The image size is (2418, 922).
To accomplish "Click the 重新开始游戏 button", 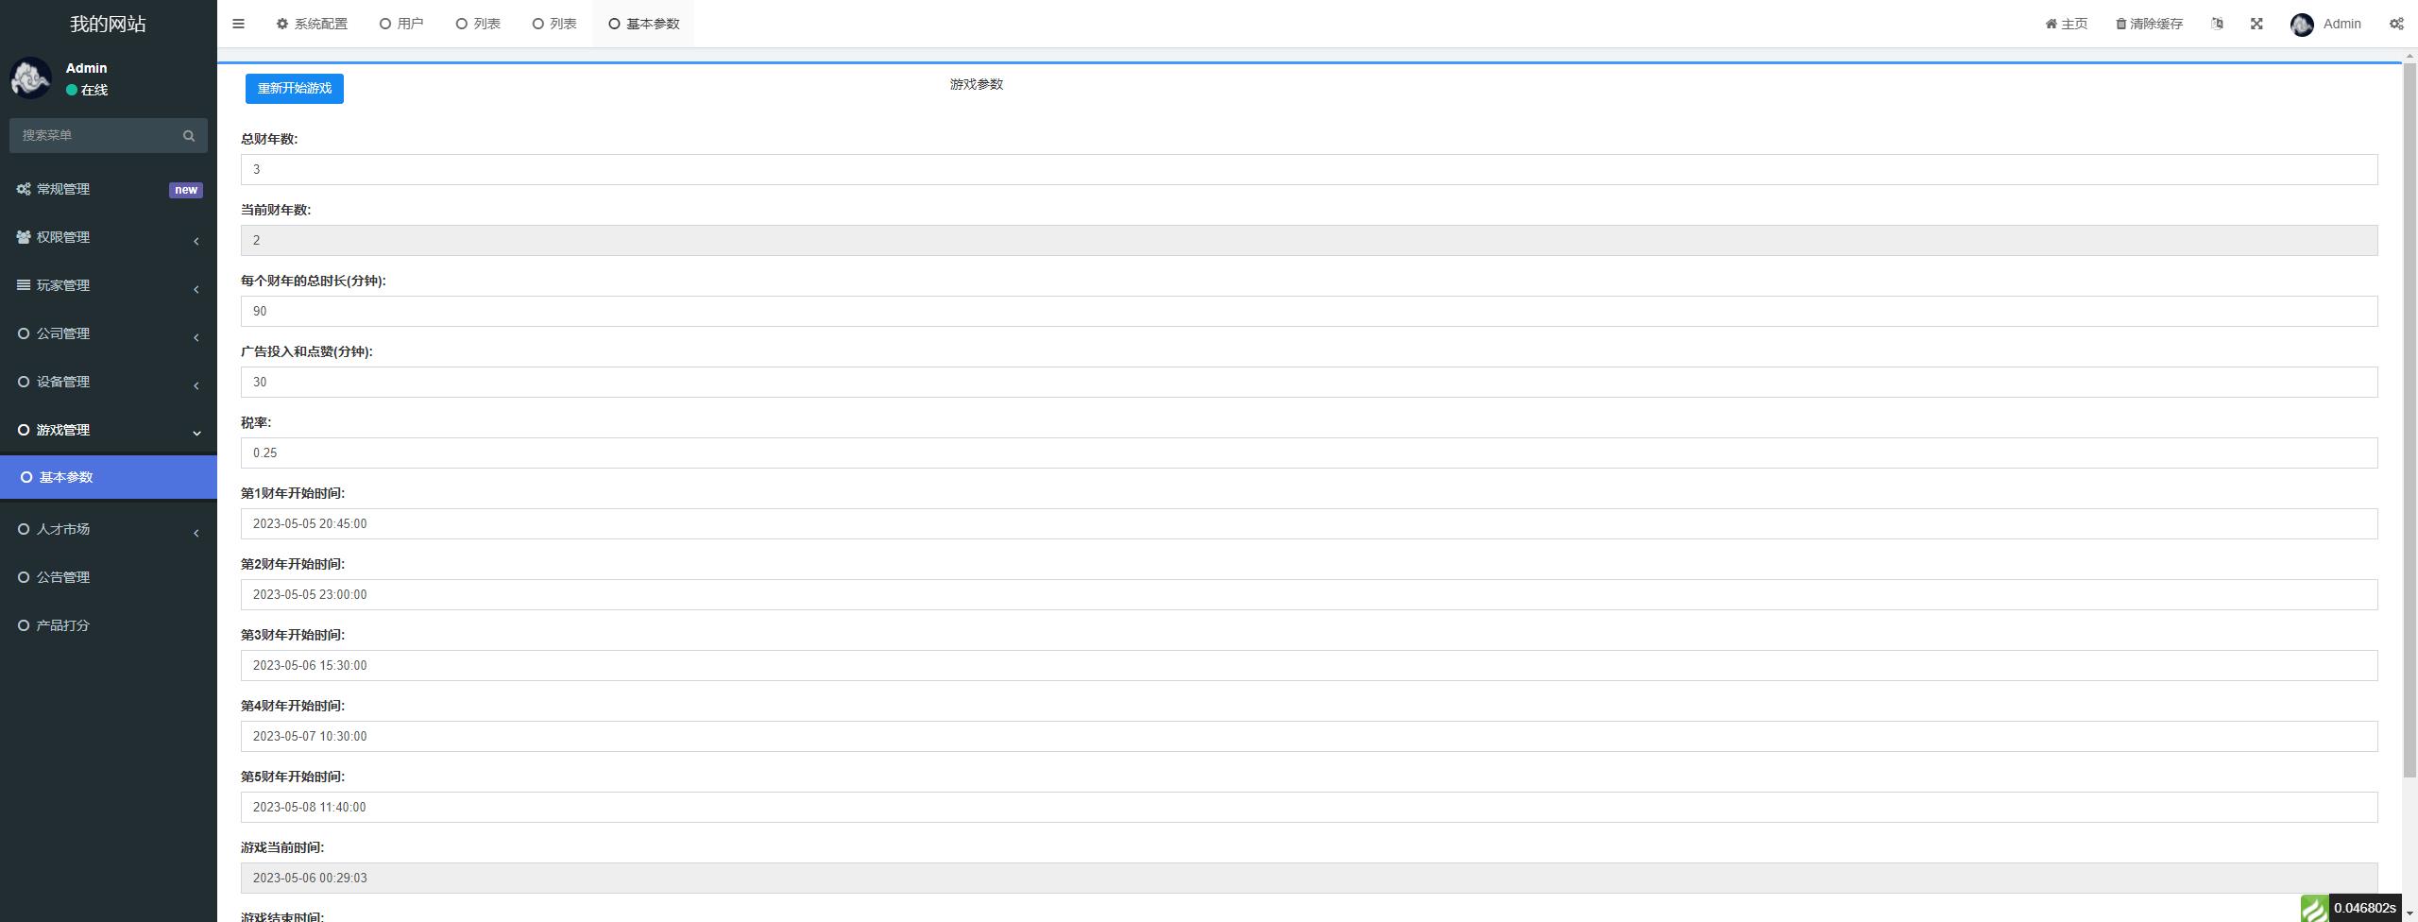I will coord(294,89).
